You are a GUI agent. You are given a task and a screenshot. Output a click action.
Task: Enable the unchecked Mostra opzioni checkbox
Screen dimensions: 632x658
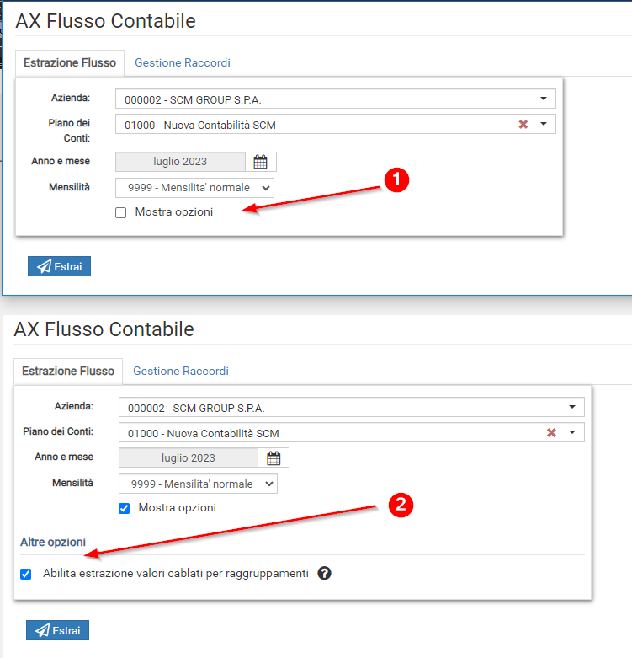tap(121, 212)
